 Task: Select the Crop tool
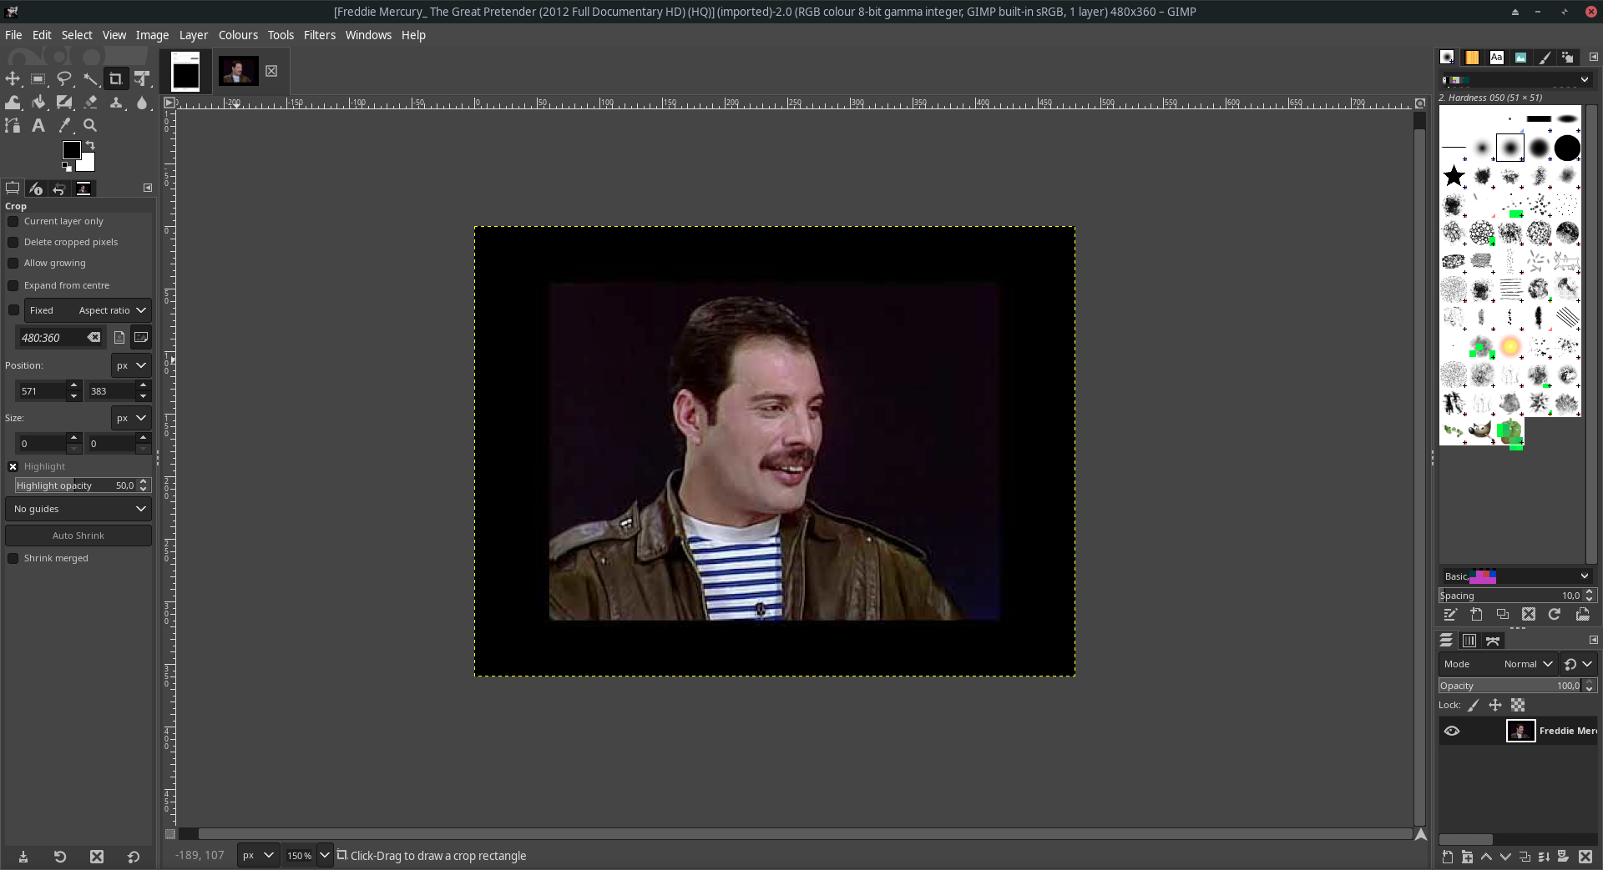click(116, 78)
